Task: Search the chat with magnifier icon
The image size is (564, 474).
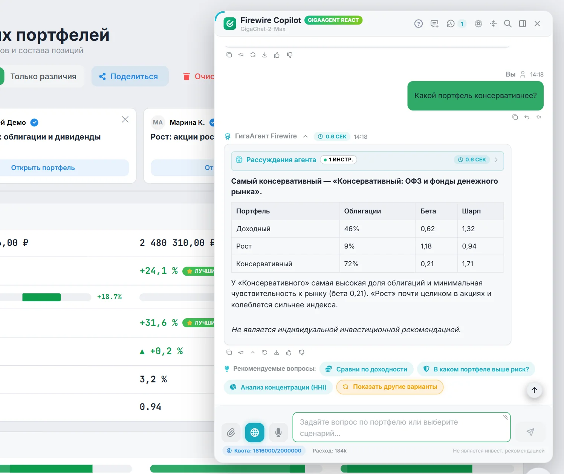Action: pyautogui.click(x=508, y=24)
